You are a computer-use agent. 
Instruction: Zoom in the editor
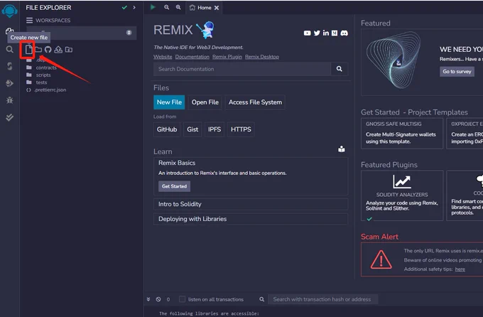pyautogui.click(x=178, y=7)
